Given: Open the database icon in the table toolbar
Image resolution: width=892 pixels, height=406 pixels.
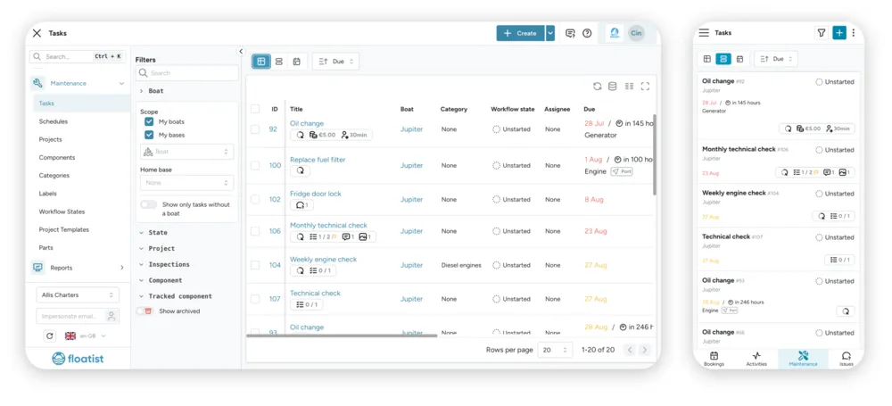Looking at the screenshot, I should point(612,86).
